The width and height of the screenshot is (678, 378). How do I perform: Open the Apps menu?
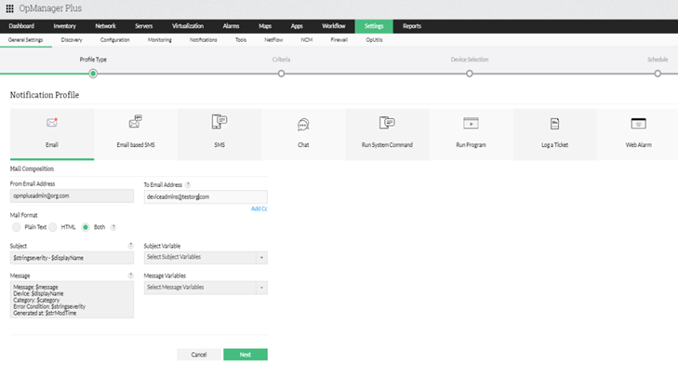click(297, 26)
